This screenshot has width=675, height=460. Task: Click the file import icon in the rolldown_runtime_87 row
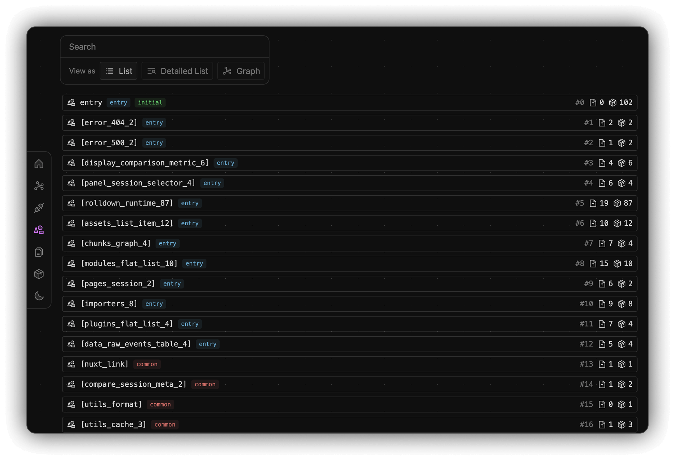(593, 203)
